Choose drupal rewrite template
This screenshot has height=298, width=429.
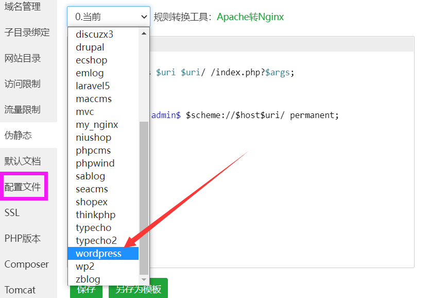pos(104,47)
